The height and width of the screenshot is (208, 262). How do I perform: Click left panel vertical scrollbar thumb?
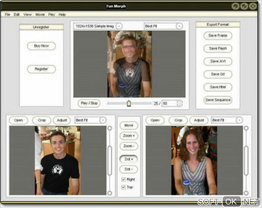(110, 161)
